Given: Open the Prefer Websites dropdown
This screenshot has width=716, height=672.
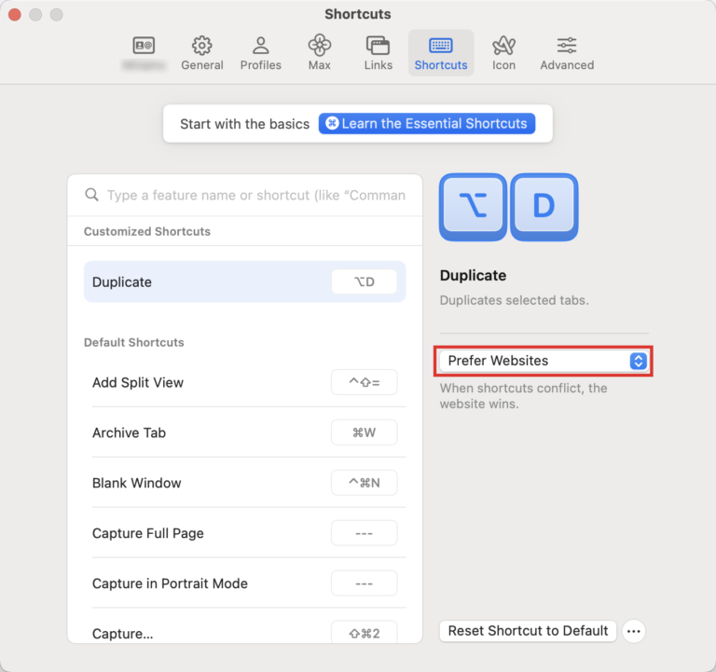Looking at the screenshot, I should [x=544, y=361].
